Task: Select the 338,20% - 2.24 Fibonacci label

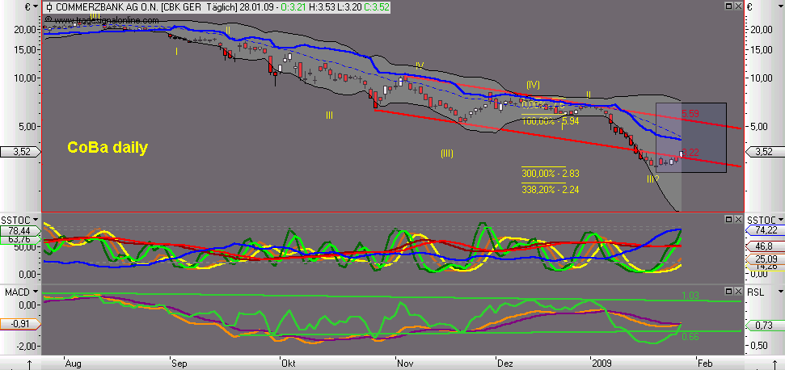Action: click(551, 189)
